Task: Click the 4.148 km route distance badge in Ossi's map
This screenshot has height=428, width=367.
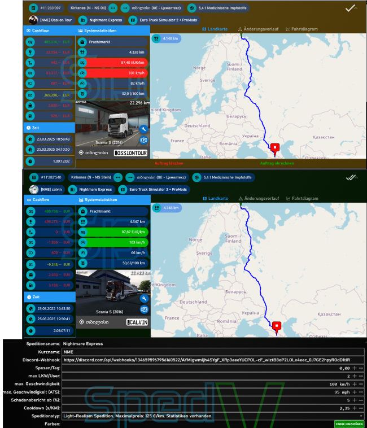Action: (167, 38)
